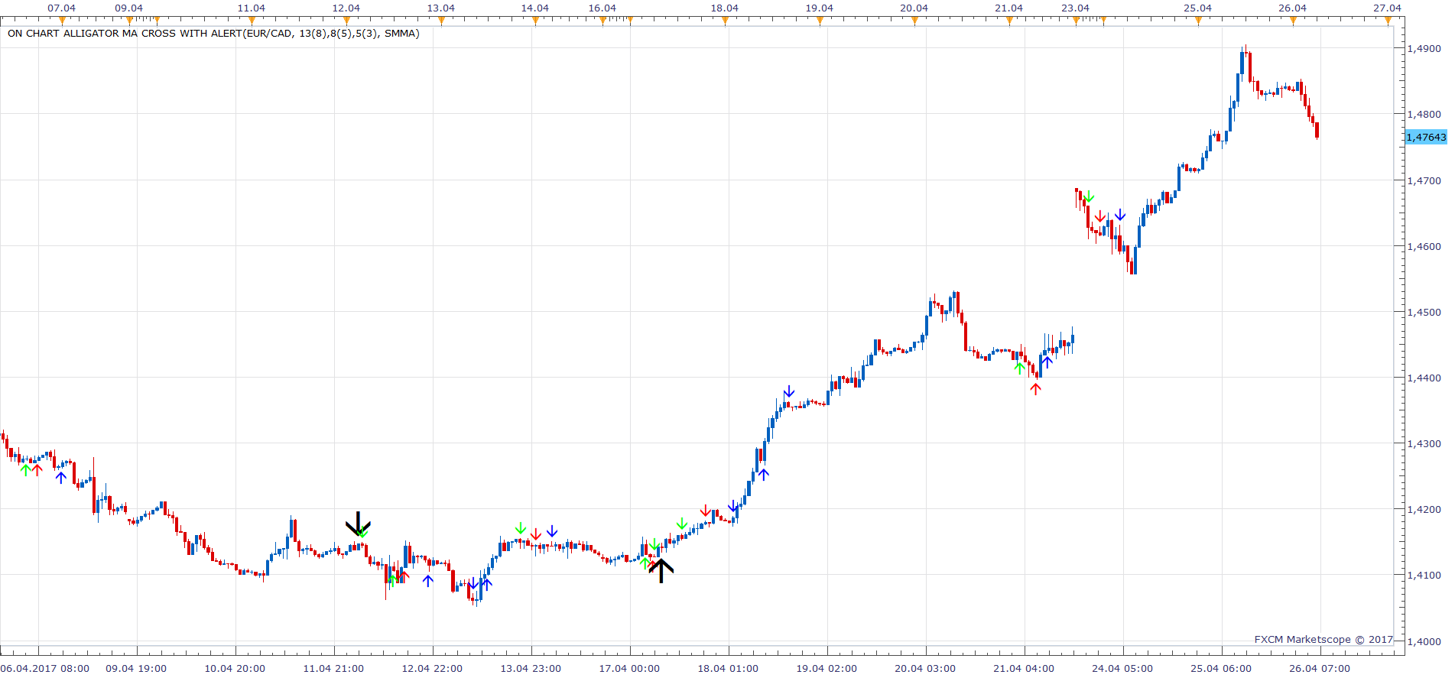Click the 1,4000 price axis label
Screen dimensions: 1455x678
(x=1424, y=641)
